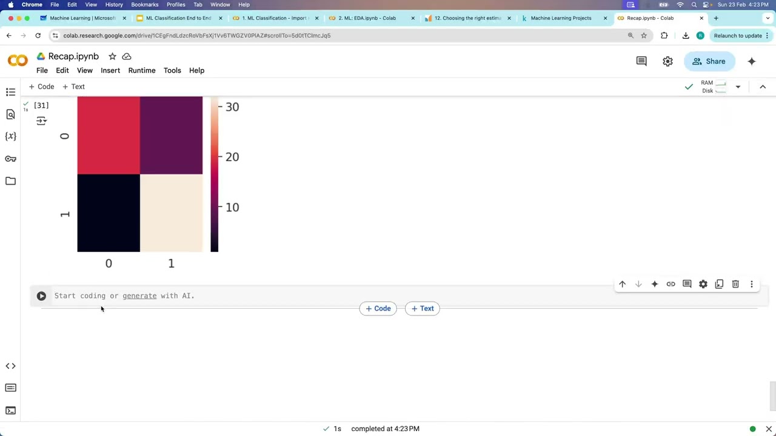Viewport: 776px width, 436px height.
Task: Open the Colab View menu
Action: pyautogui.click(x=85, y=70)
